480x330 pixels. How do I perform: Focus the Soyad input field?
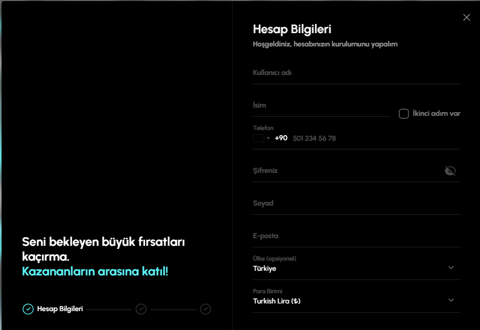(x=357, y=204)
